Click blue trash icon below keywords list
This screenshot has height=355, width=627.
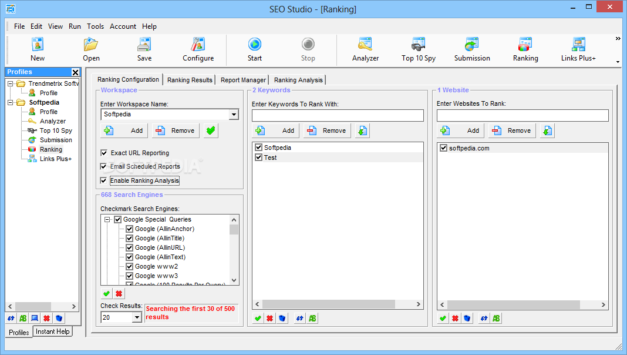(282, 319)
